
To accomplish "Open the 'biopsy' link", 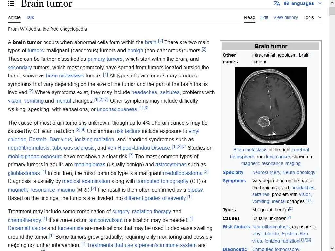I will pos(195,190).
